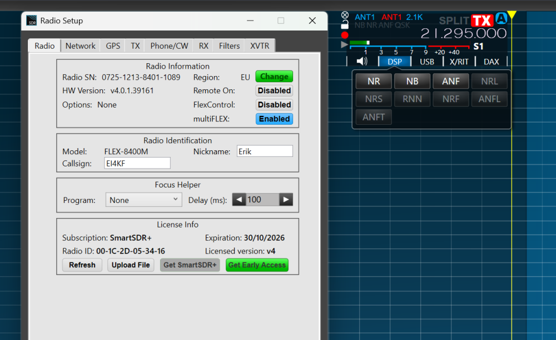
Task: Click the FLEX-8400M model text
Action: [x=126, y=151]
